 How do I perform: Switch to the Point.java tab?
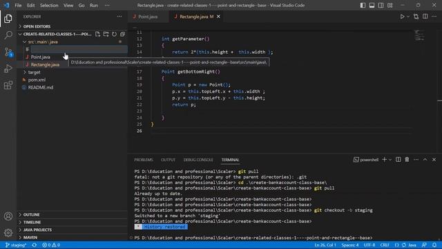(148, 17)
